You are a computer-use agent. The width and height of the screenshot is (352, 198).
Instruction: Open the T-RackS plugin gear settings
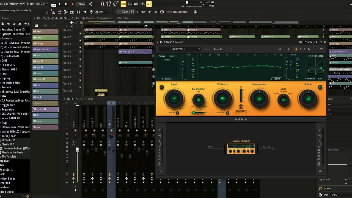(161, 42)
